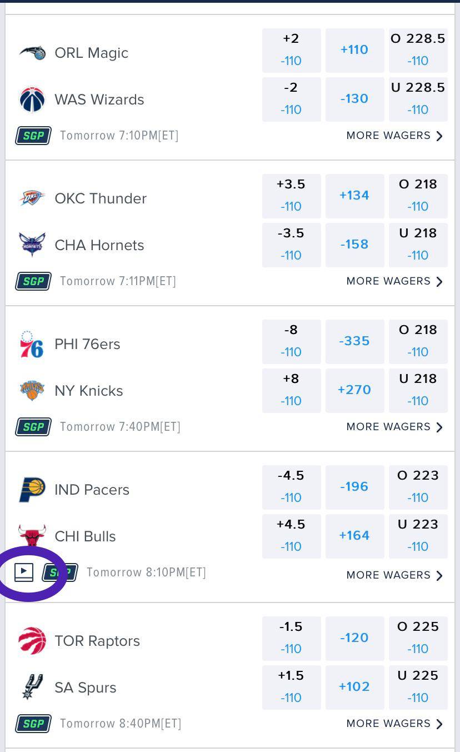Open the live stream icon for Pacers-Bulls
This screenshot has width=460, height=752.
click(24, 572)
